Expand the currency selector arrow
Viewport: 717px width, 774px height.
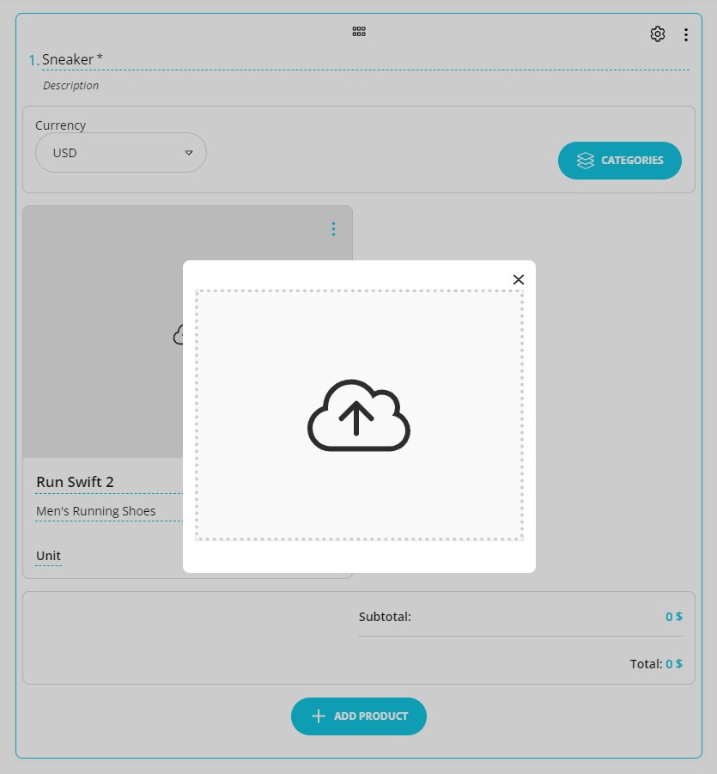(x=189, y=153)
